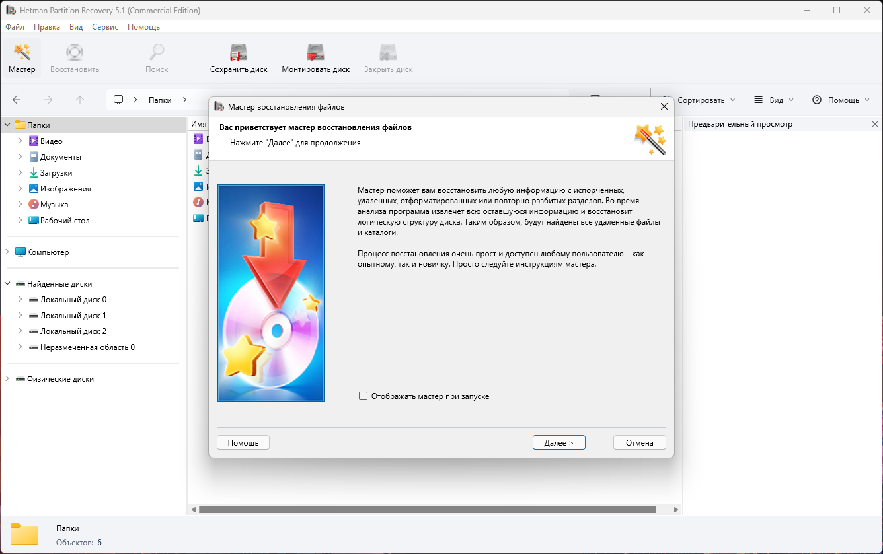The width and height of the screenshot is (883, 554).
Task: Open the Сервис menu
Action: click(x=105, y=27)
